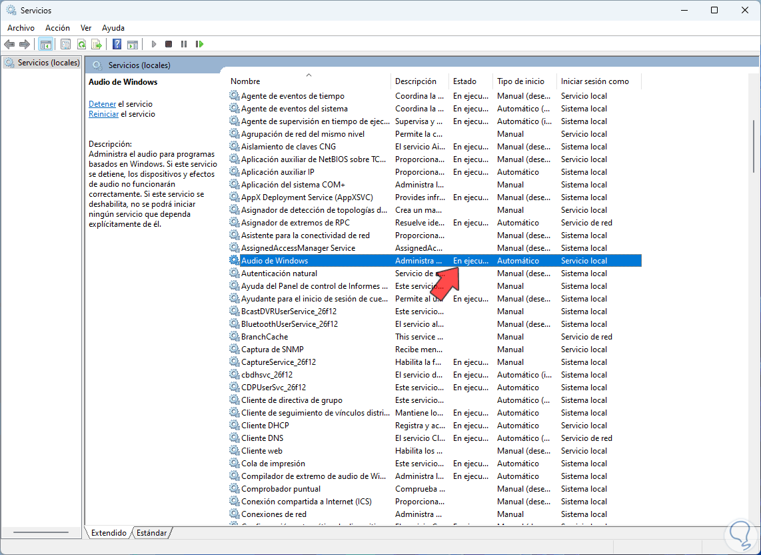Click the Export list toolbar icon
The width and height of the screenshot is (761, 555).
point(97,44)
